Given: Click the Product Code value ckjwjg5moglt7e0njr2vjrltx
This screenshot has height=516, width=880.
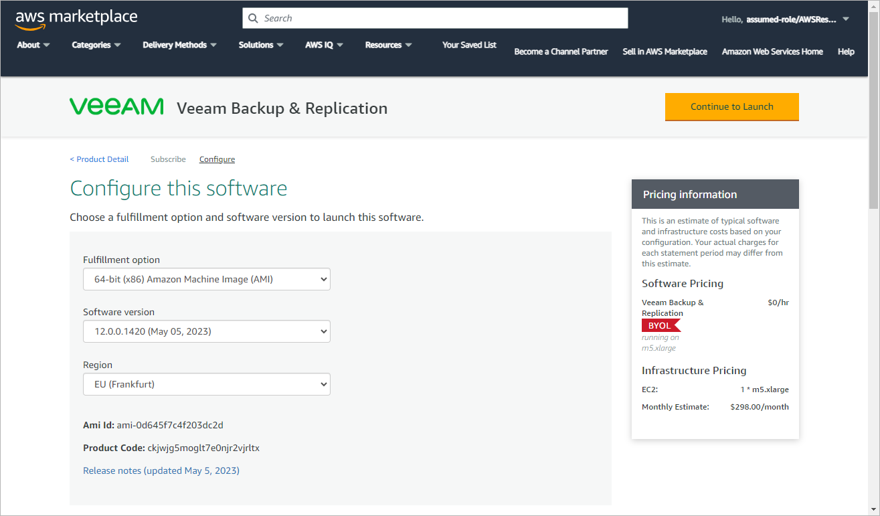Looking at the screenshot, I should (203, 448).
